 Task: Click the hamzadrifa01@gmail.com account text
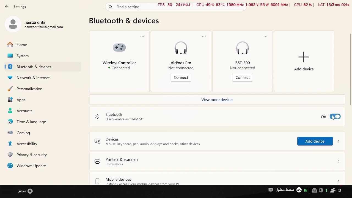click(x=44, y=27)
